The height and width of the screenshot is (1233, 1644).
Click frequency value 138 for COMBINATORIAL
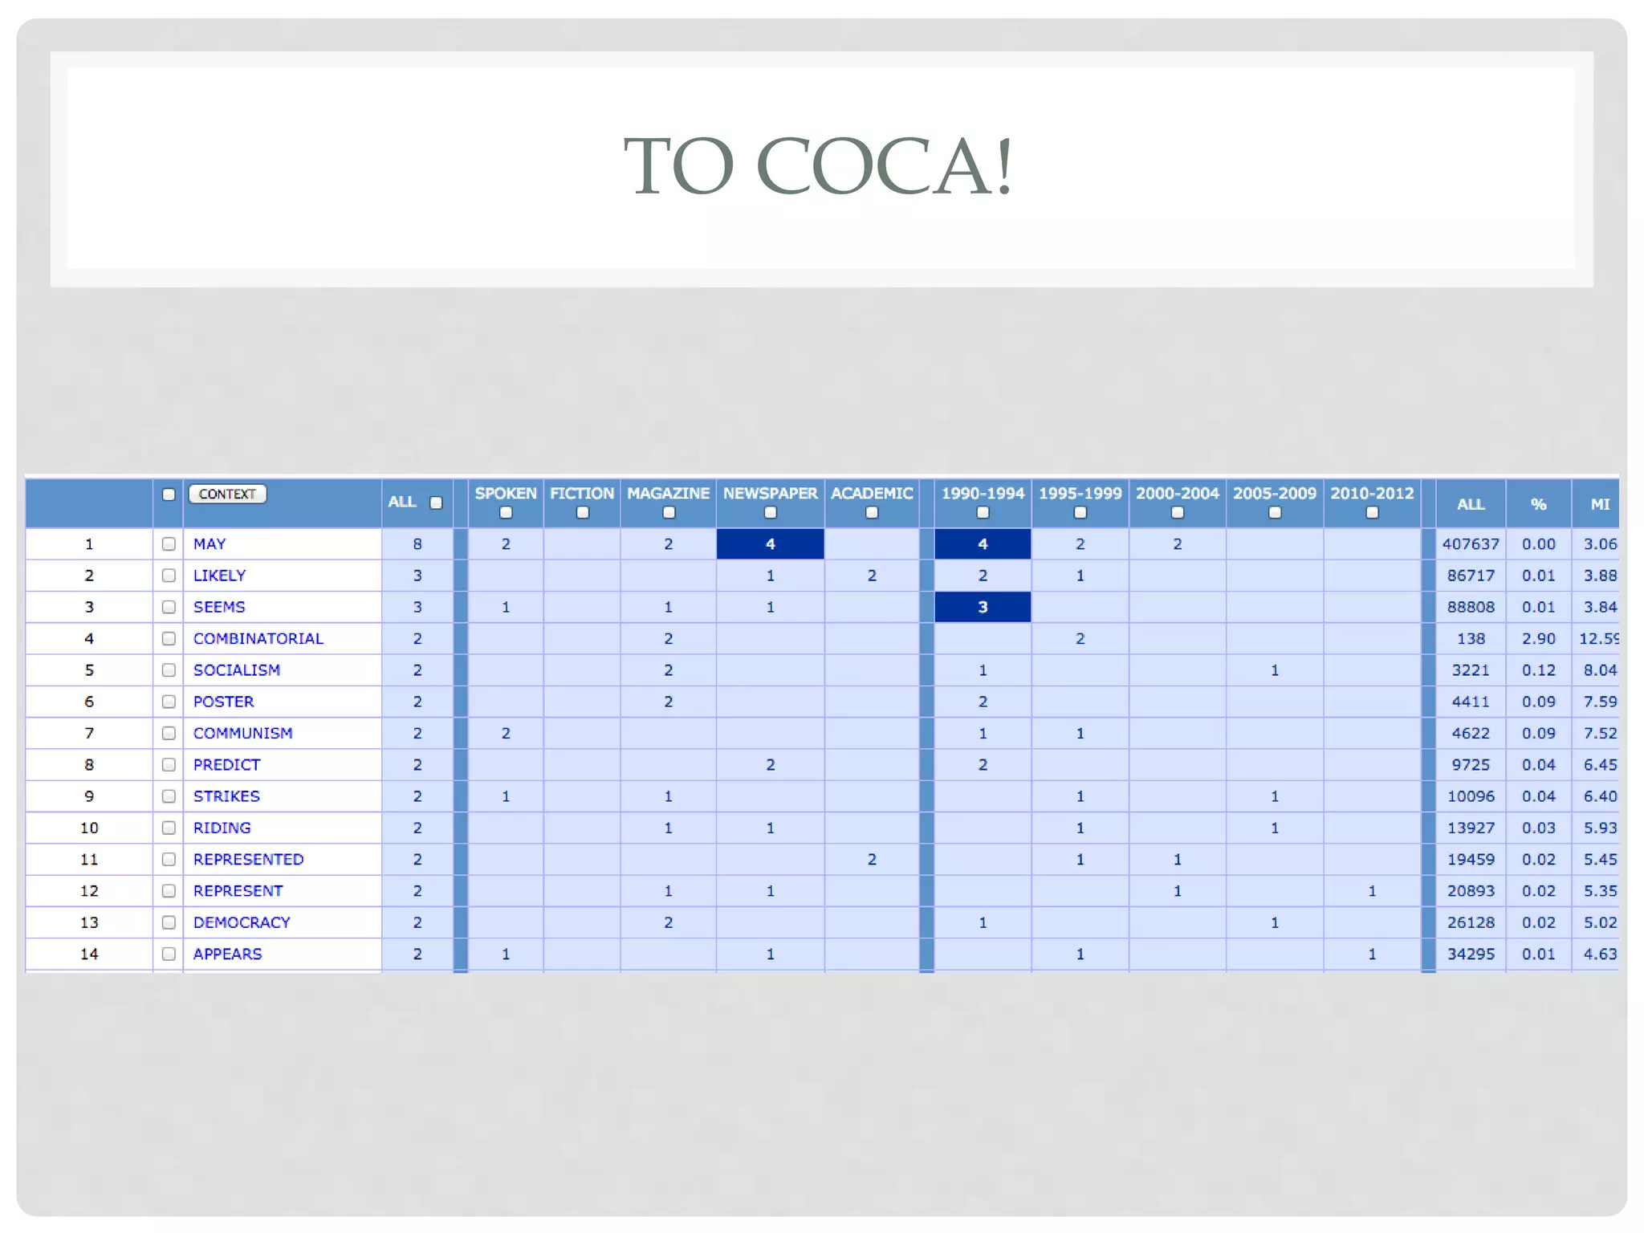coord(1471,639)
